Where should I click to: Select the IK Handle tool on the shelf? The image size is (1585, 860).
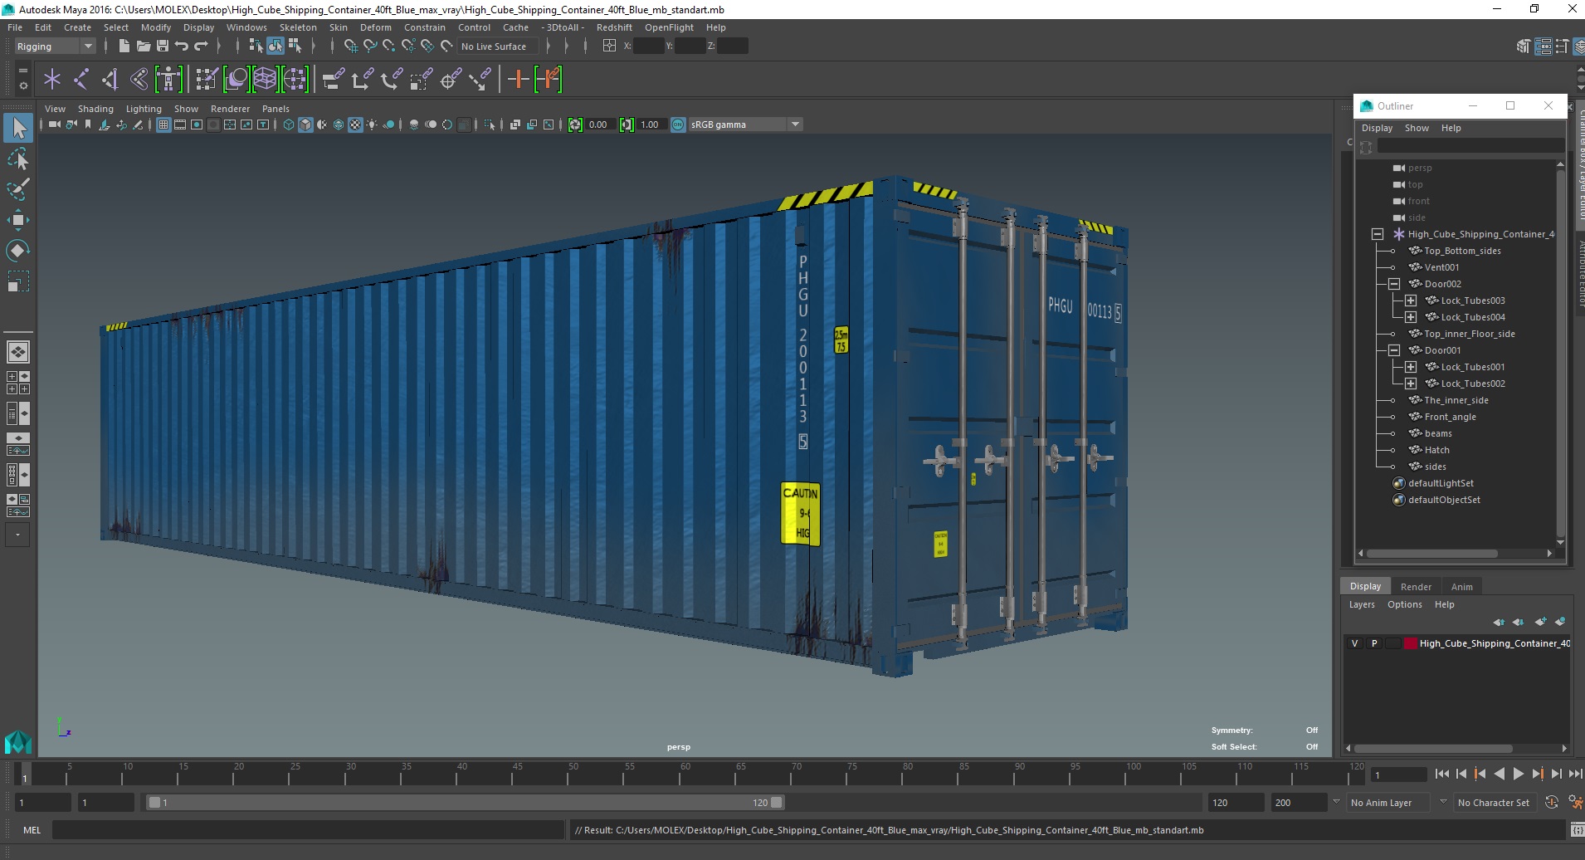pos(110,80)
